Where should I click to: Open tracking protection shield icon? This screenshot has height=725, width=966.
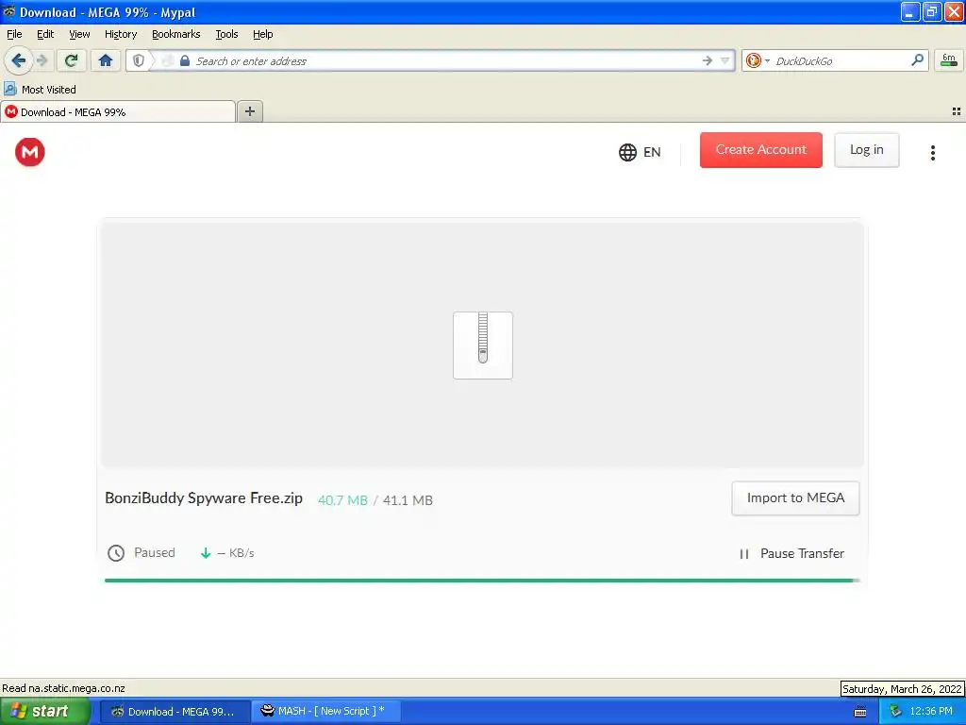pyautogui.click(x=139, y=60)
